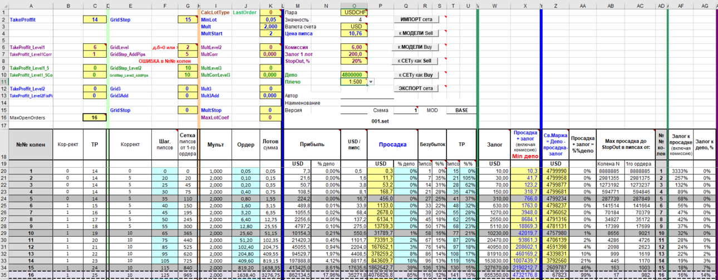
Task: Click the ЭКСПОРТ сета button
Action: (x=416, y=88)
